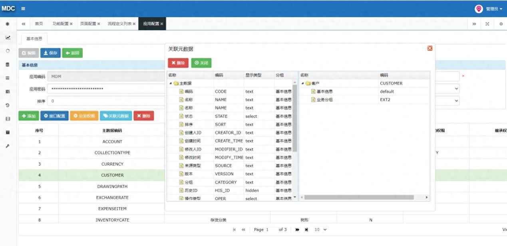Close the 页面配置 tab with its X
507x246 pixels.
pos(99,24)
